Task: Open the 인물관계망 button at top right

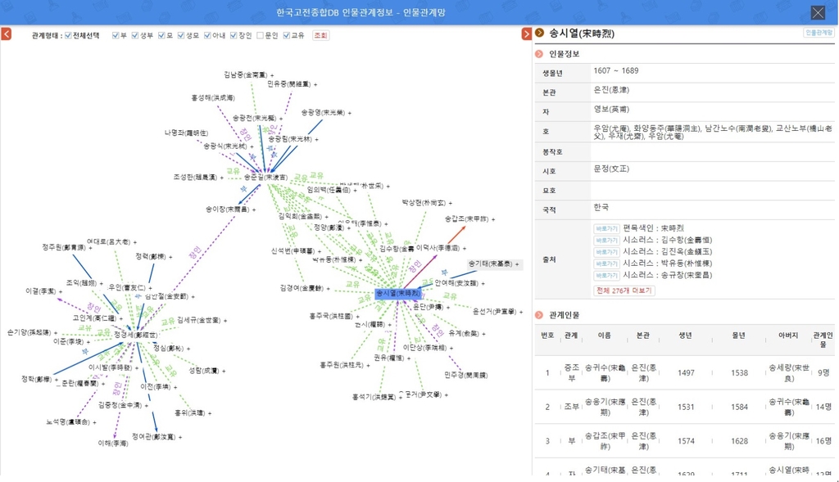Action: coord(818,33)
